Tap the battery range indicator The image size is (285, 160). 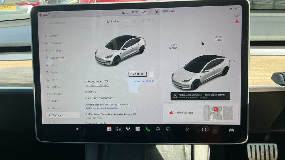tap(168, 11)
